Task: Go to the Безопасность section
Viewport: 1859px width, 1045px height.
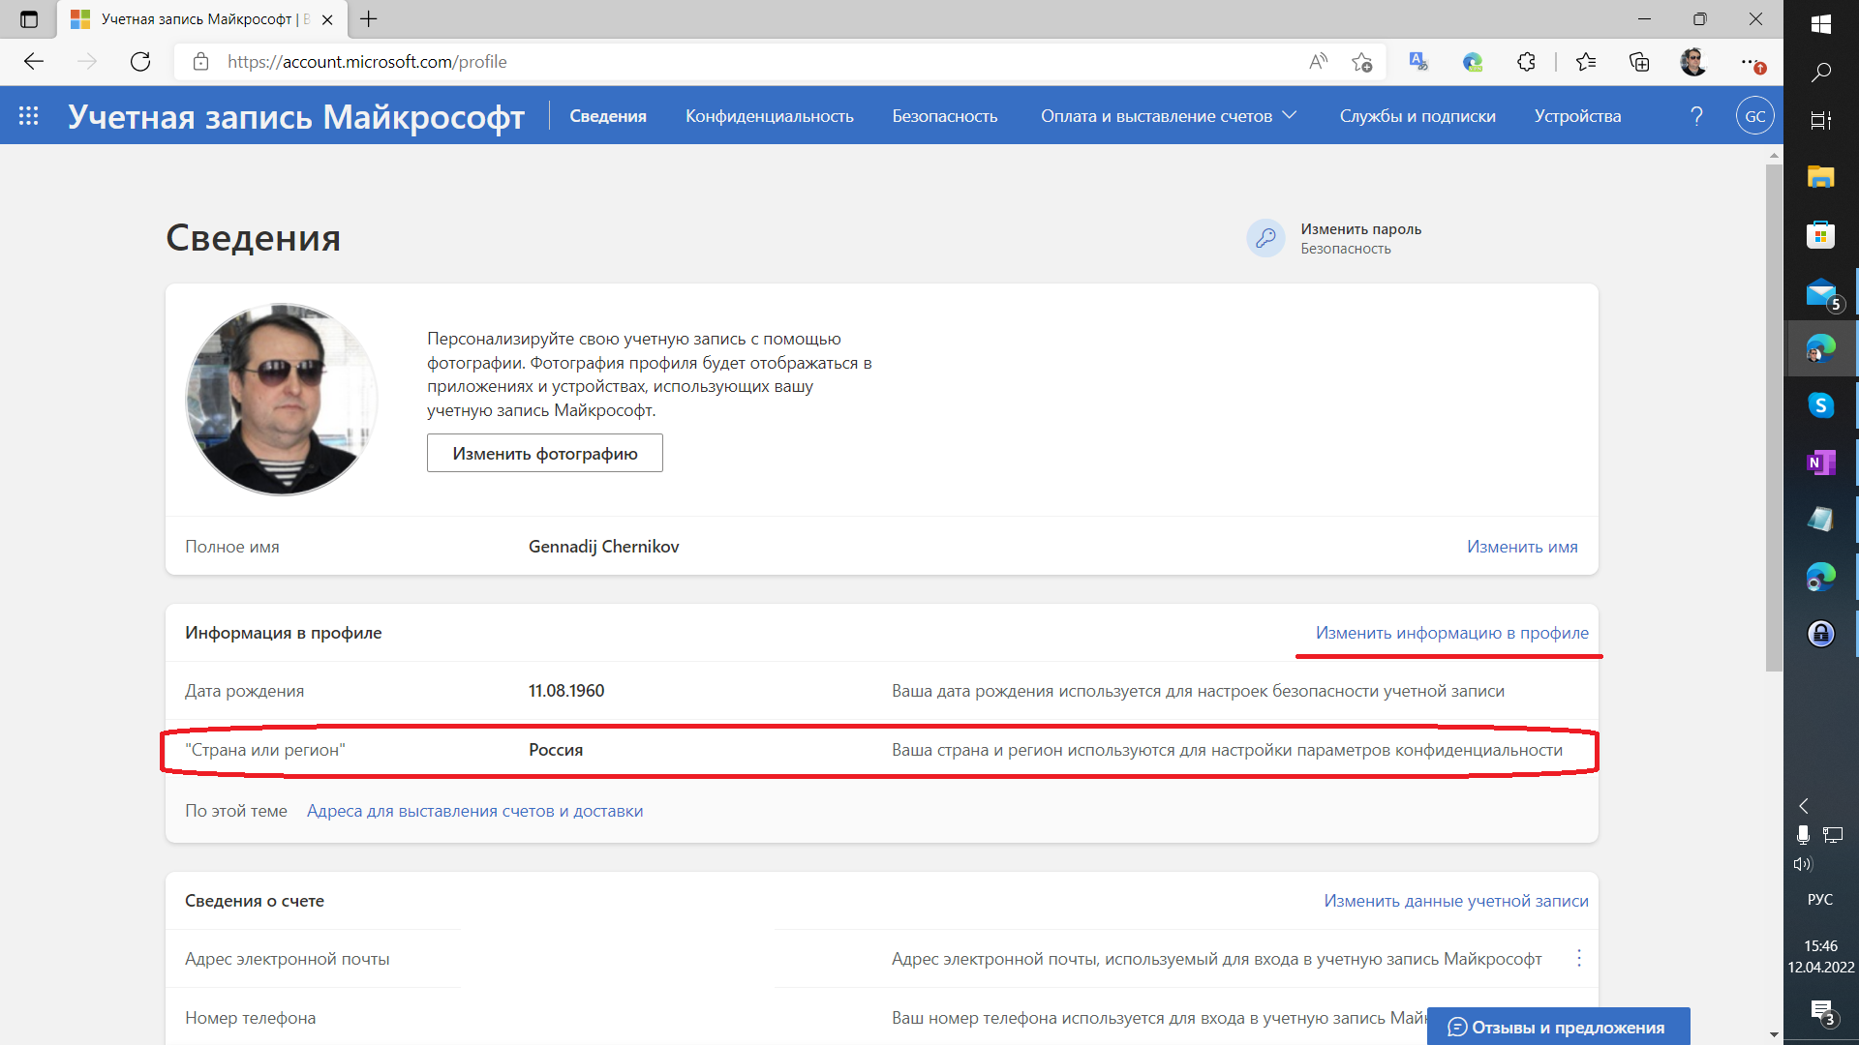Action: click(945, 116)
